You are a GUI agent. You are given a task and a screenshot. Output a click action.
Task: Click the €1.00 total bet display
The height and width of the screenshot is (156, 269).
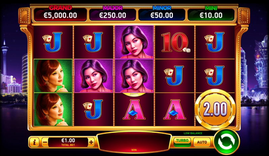[68, 142]
